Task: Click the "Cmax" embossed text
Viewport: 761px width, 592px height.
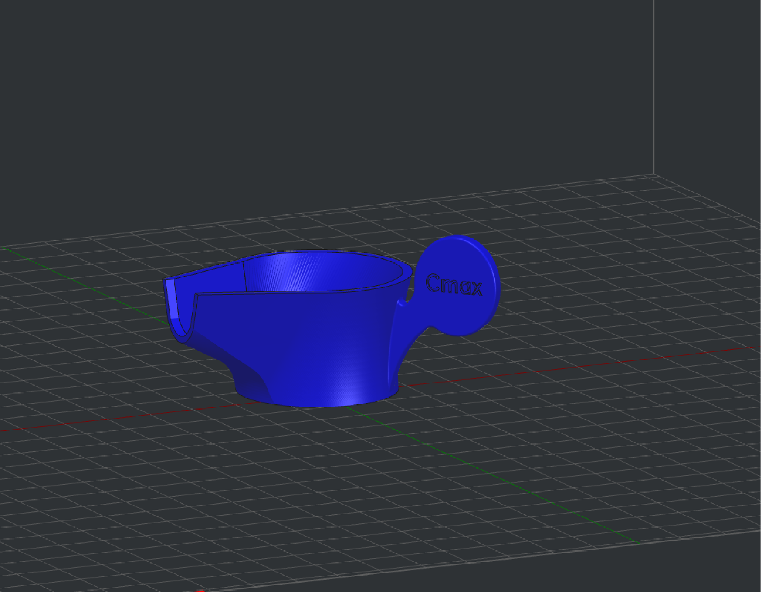Action: [x=454, y=285]
